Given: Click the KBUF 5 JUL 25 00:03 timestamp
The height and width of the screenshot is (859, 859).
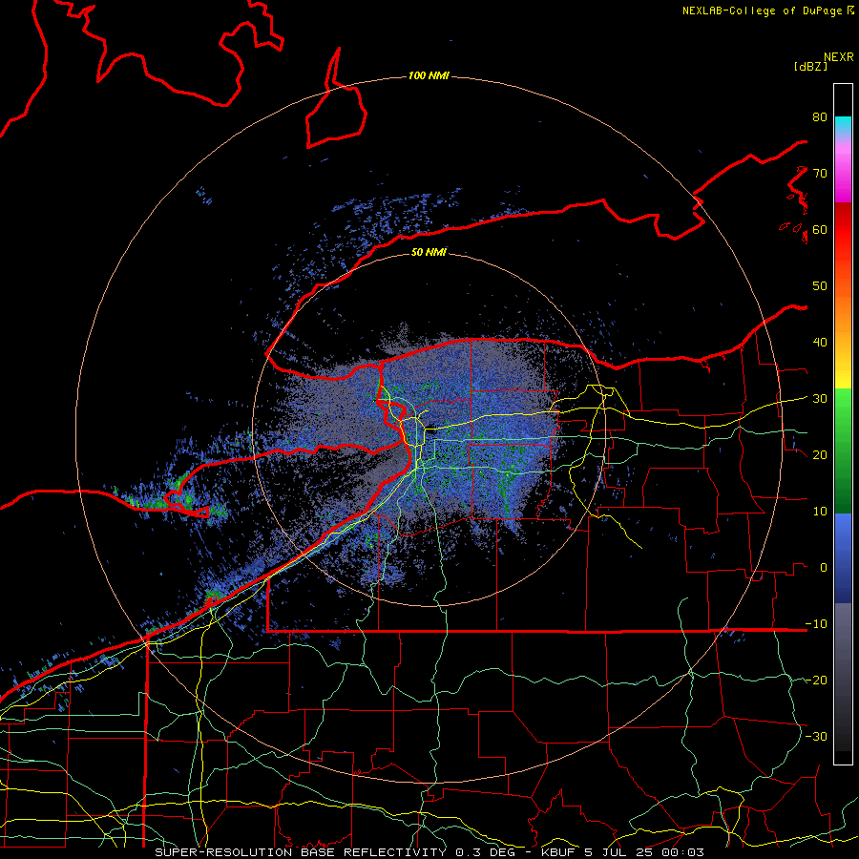Looking at the screenshot, I should click(622, 852).
